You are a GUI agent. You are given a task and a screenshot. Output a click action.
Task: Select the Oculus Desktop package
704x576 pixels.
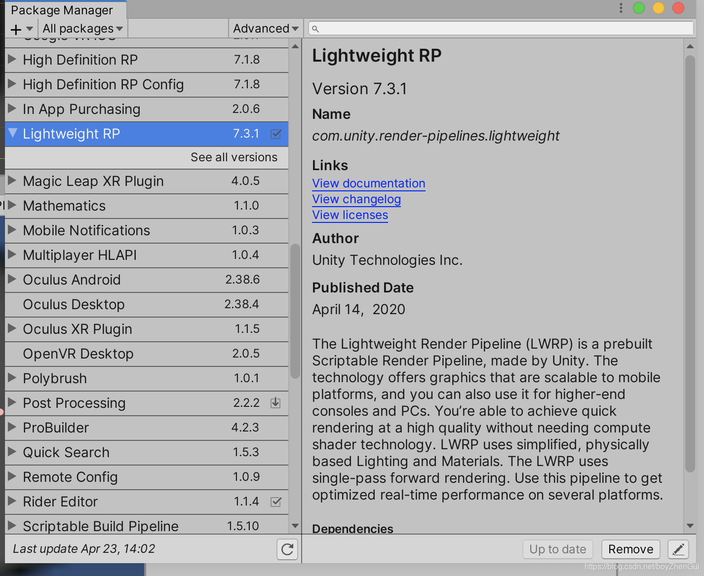coord(147,304)
